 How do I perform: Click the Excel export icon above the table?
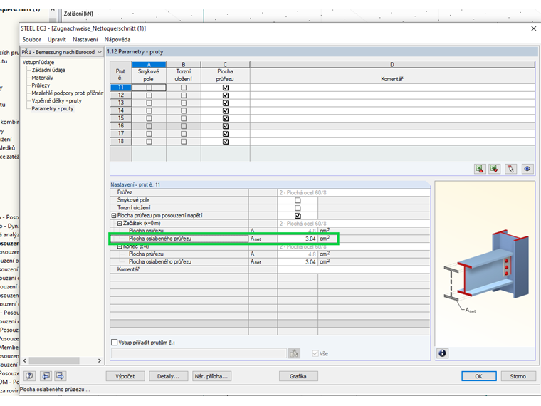(480, 169)
